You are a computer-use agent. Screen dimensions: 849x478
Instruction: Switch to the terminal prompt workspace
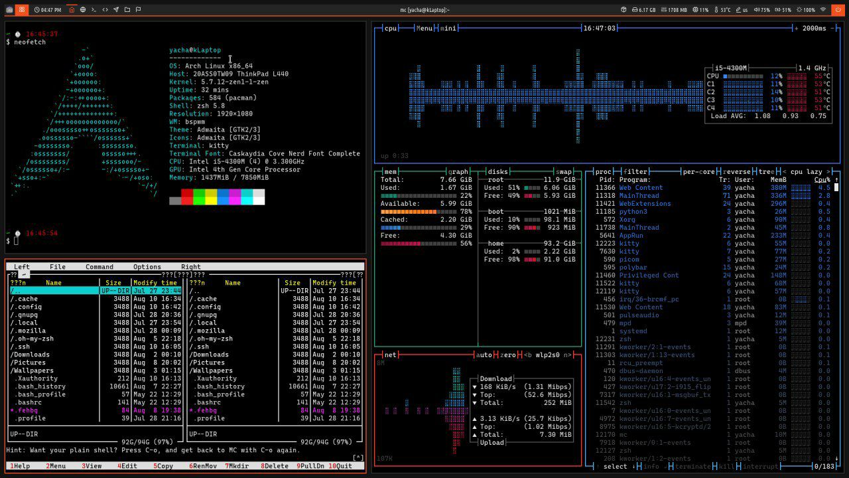pyautogui.click(x=94, y=10)
